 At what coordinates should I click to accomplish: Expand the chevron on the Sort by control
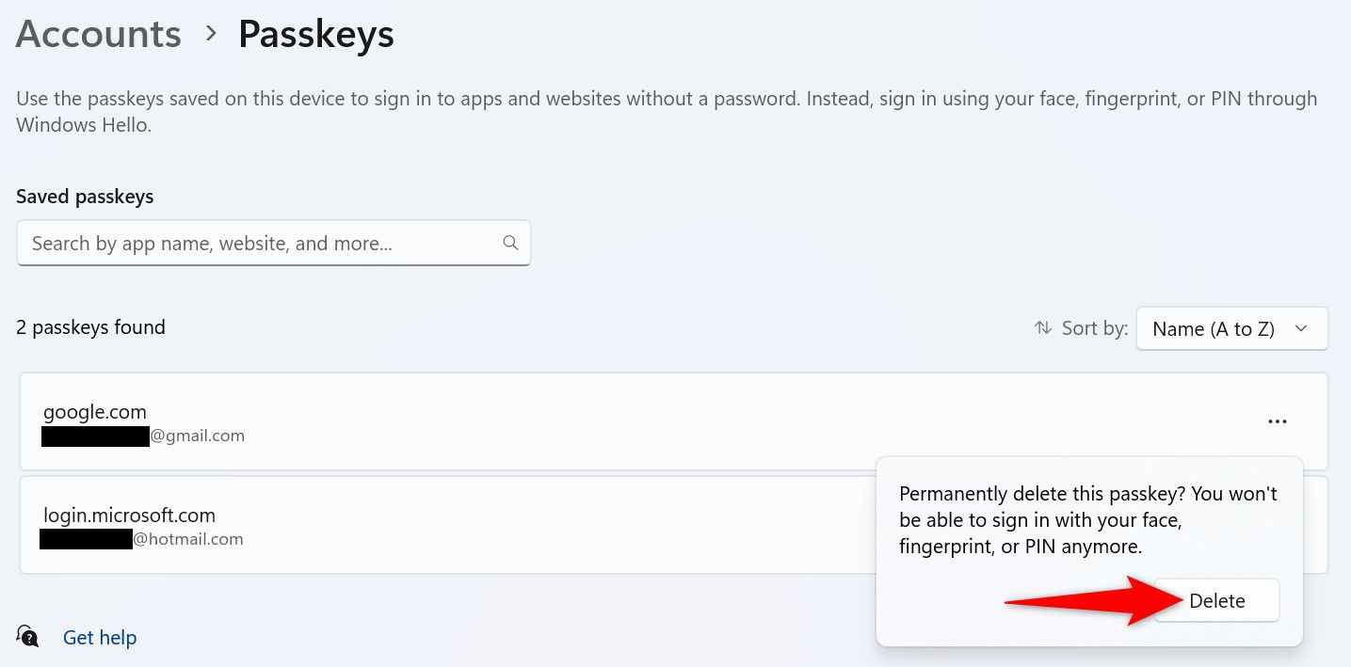coord(1300,327)
